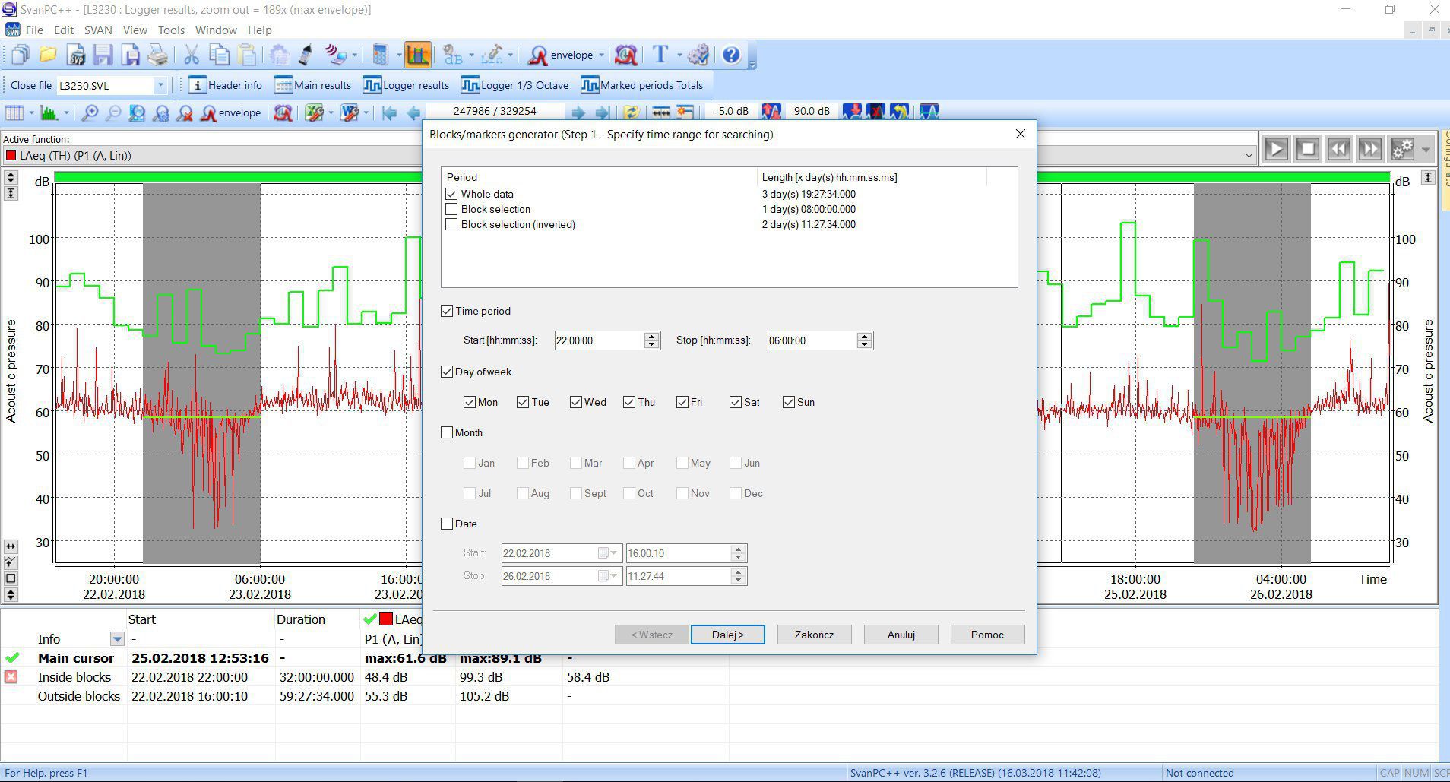The width and height of the screenshot is (1450, 782).
Task: Uncheck the Sun checkbox
Action: coord(789,402)
